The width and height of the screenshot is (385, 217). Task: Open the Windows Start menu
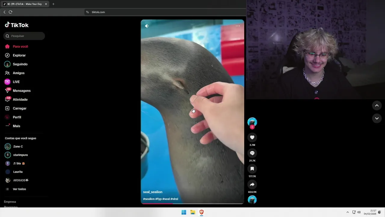click(184, 212)
